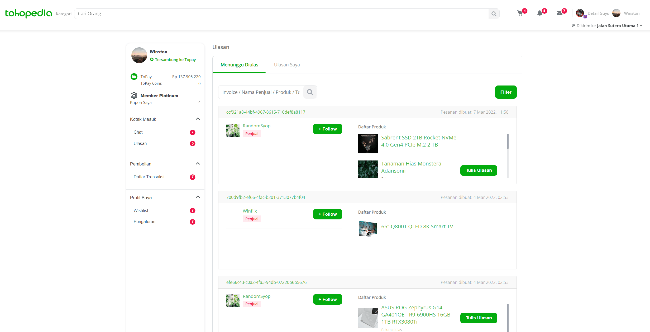Follow the seller Winflix
Viewport: 650px width, 332px height.
click(327, 214)
